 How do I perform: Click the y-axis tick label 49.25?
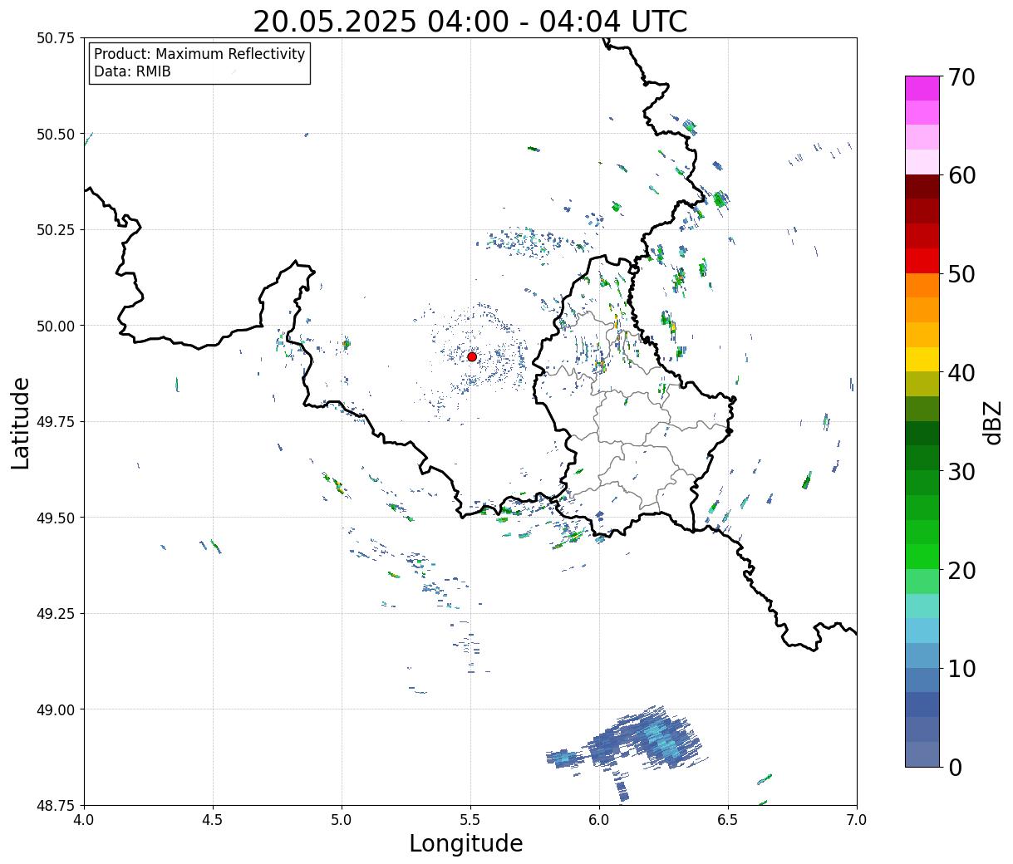(56, 614)
